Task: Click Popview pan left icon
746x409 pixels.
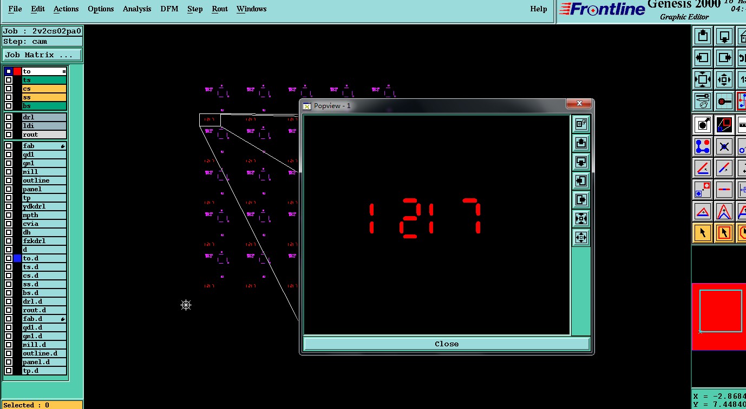Action: pos(581,180)
